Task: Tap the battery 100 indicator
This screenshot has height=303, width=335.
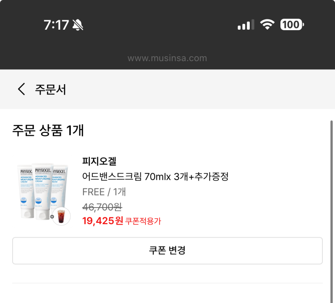Action: click(x=292, y=25)
